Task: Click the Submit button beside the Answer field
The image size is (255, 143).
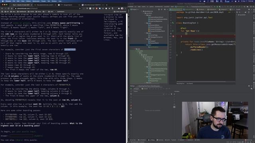Action: [39, 136]
